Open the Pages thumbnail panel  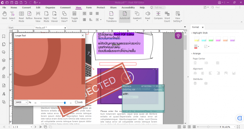pyautogui.click(x=4, y=44)
